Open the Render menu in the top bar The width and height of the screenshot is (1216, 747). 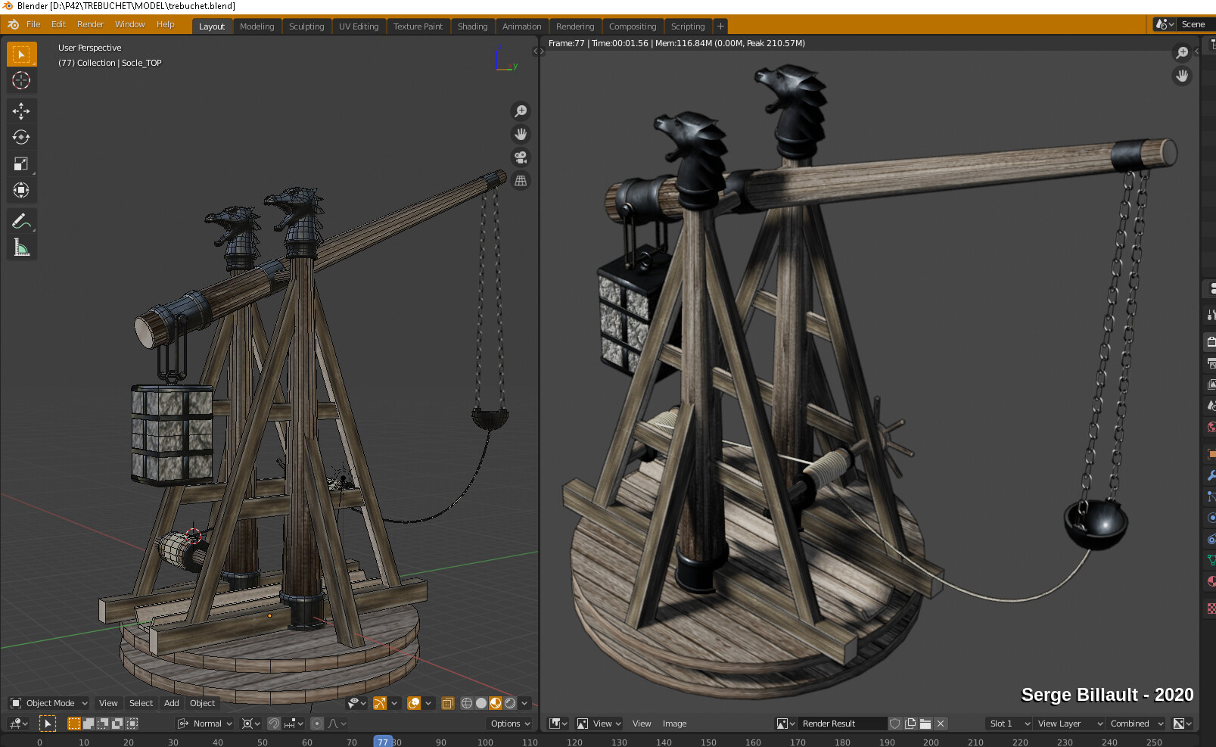click(x=90, y=23)
